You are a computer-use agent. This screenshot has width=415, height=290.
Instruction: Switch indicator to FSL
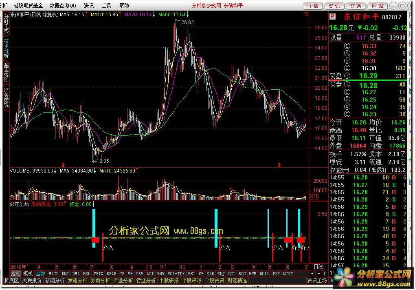coord(87,274)
